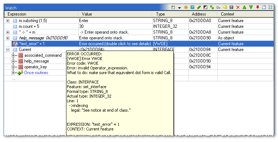Select the operator_key tree item
This screenshot has height=142, width=278.
click(x=35, y=67)
